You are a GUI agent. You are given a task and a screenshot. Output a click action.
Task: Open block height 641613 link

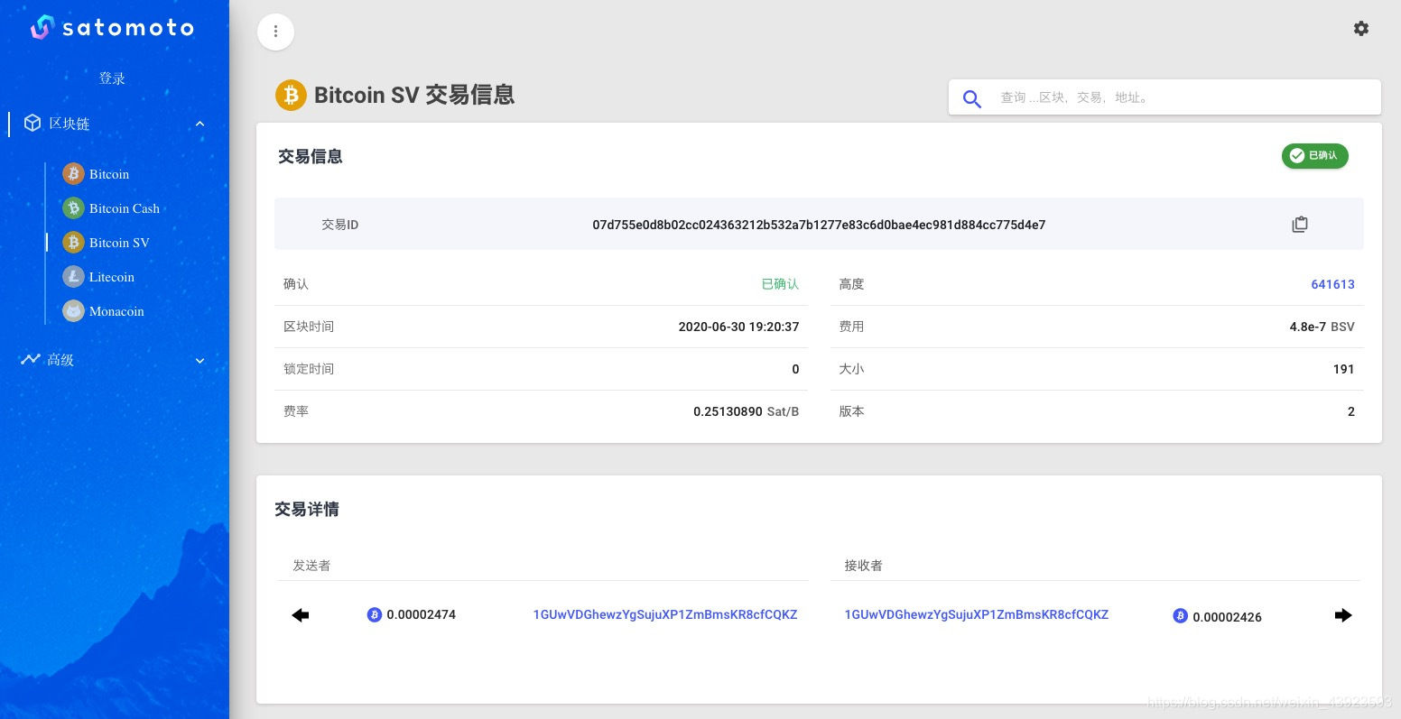1332,284
